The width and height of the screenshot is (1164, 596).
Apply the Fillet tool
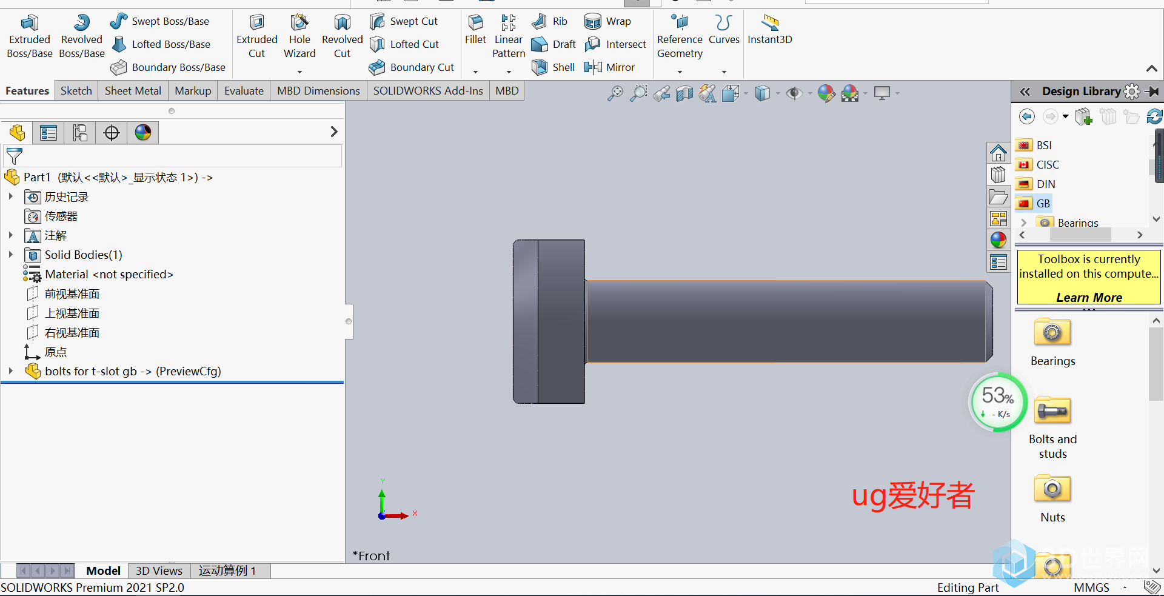(x=475, y=30)
